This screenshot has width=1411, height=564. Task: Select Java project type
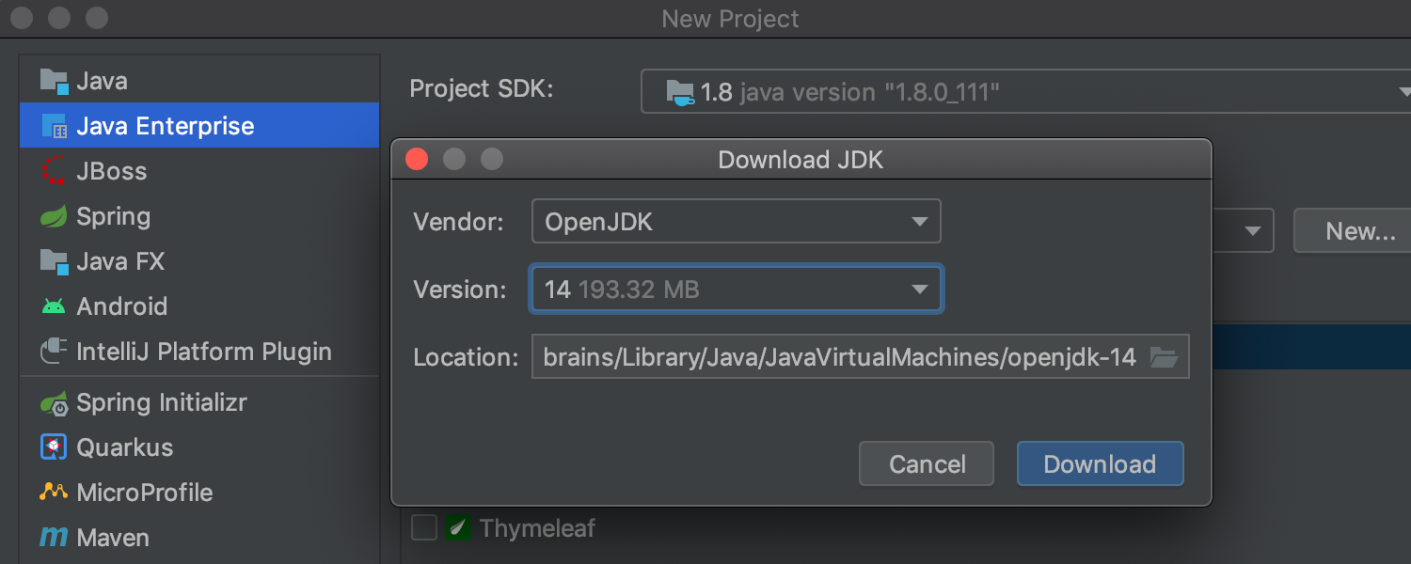point(199,81)
